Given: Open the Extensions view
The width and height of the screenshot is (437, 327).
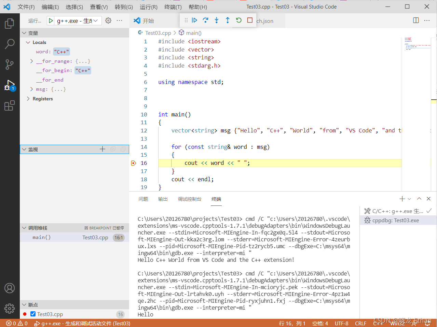Looking at the screenshot, I should (x=10, y=105).
